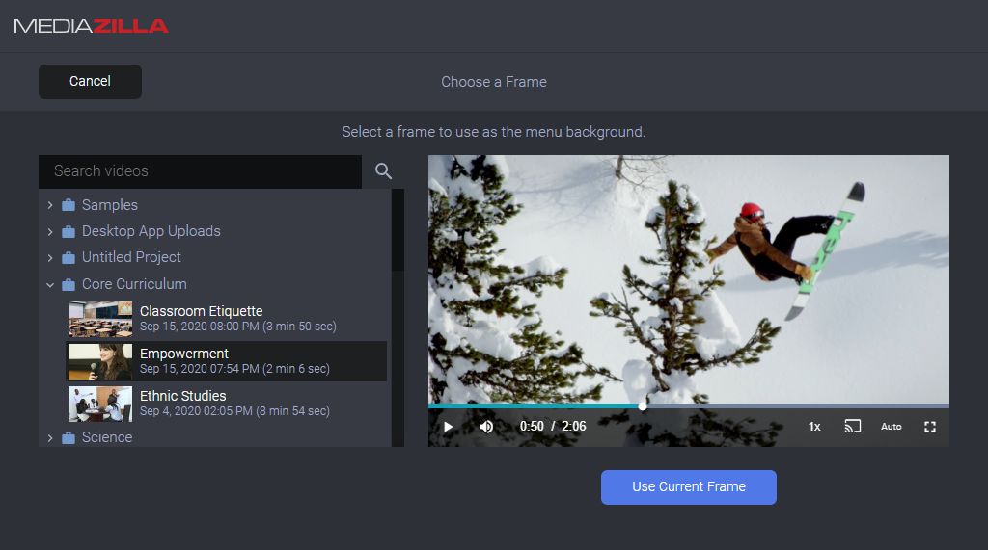This screenshot has width=988, height=550.
Task: Click the video list scrollbar
Action: (x=398, y=229)
